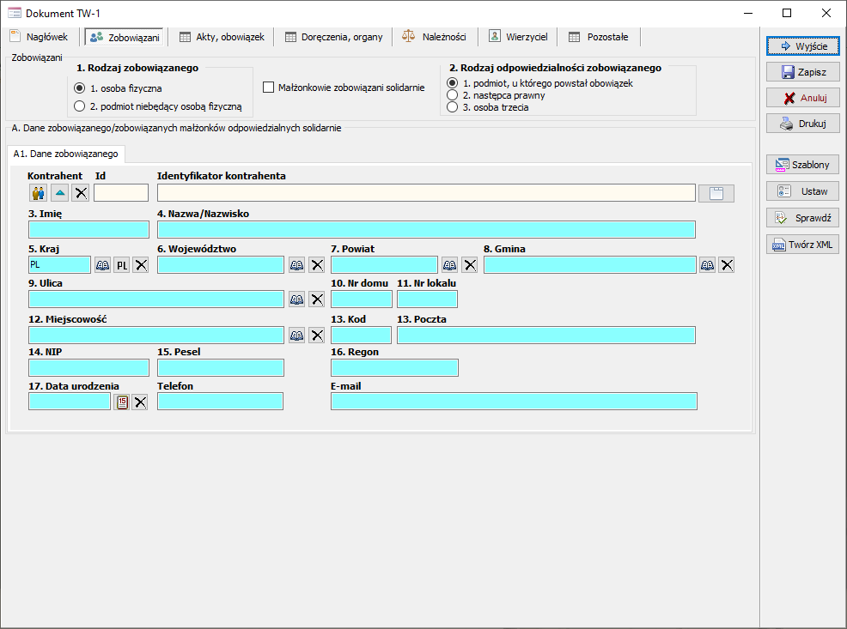Open the Identyfikator kontrahenta browse button
Screen dimensions: 847x629
716,193
